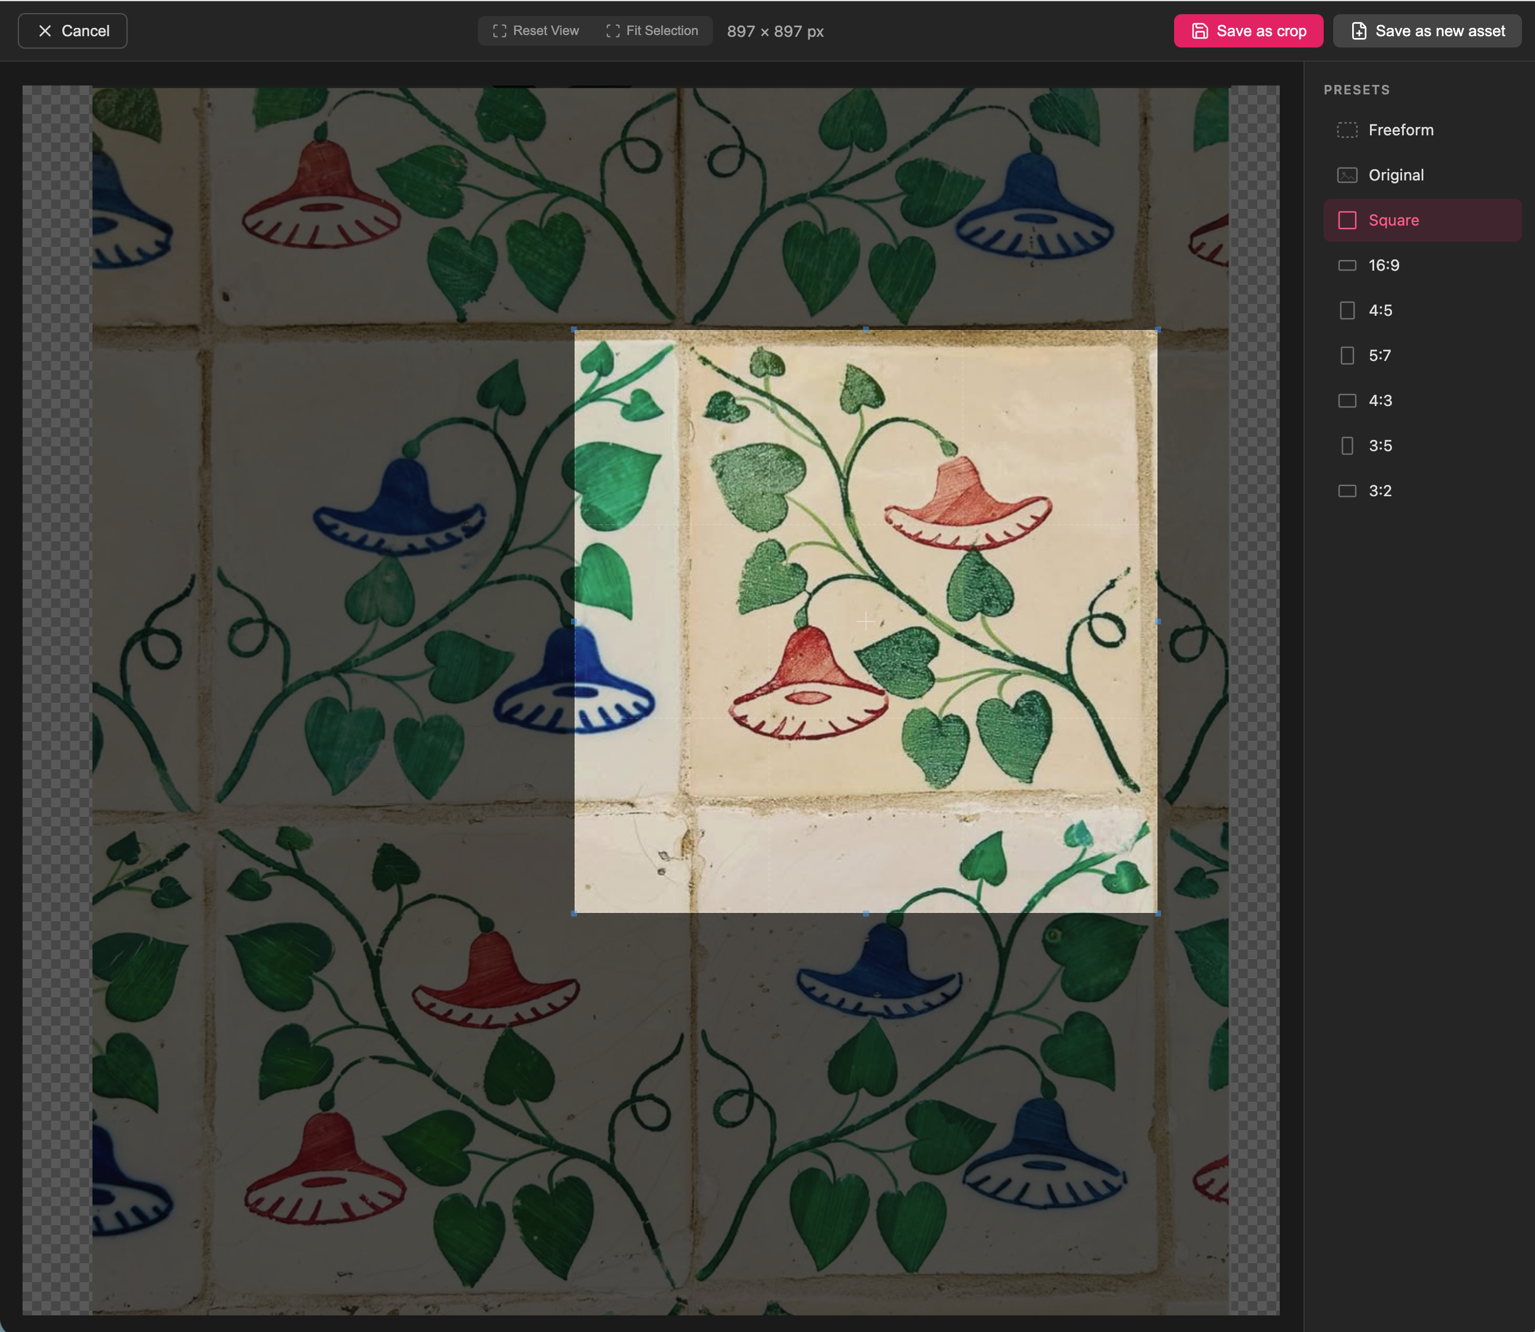Click Fit Selection in toolbar
Viewport: 1535px width, 1332px height.
pyautogui.click(x=653, y=31)
